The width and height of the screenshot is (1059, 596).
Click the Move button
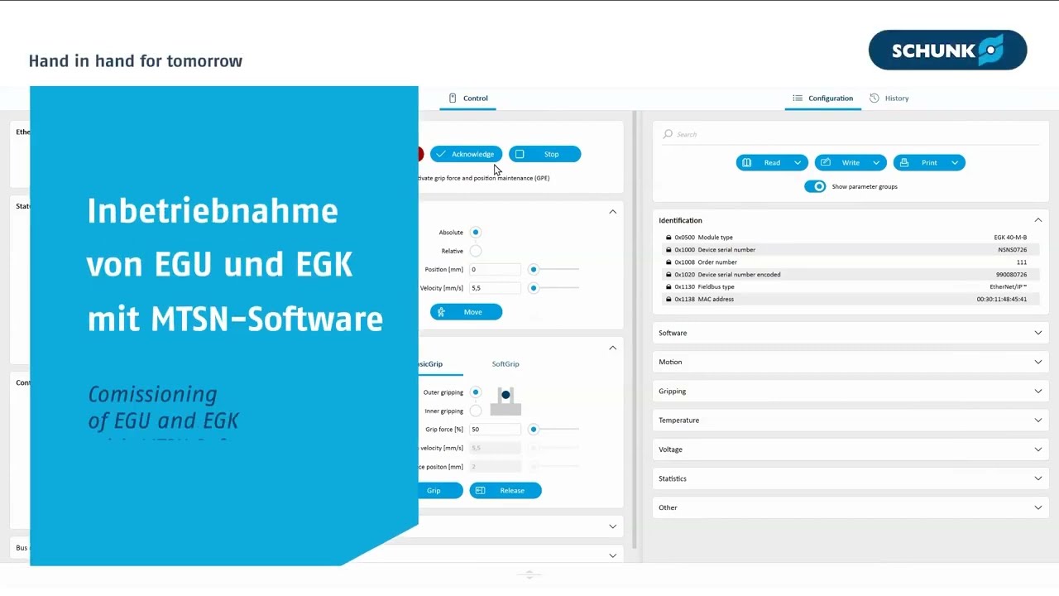(466, 312)
